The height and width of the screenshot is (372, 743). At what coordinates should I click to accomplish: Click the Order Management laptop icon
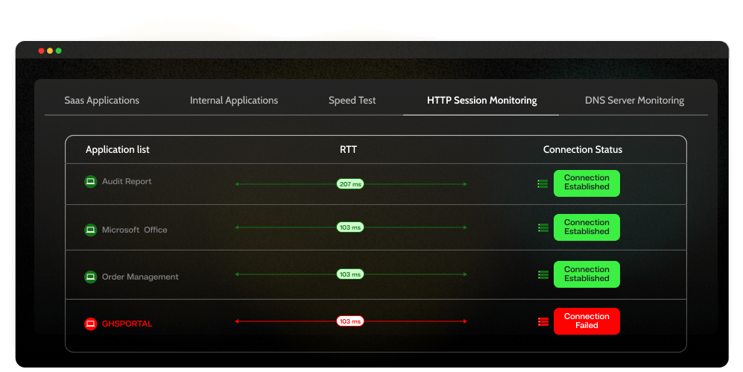coord(90,277)
